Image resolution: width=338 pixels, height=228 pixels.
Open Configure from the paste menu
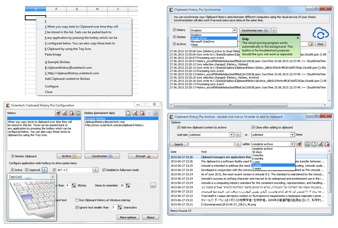click(84, 86)
